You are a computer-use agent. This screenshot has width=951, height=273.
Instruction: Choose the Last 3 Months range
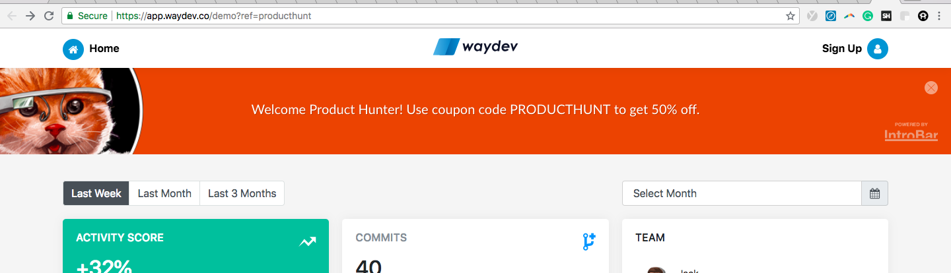click(242, 193)
